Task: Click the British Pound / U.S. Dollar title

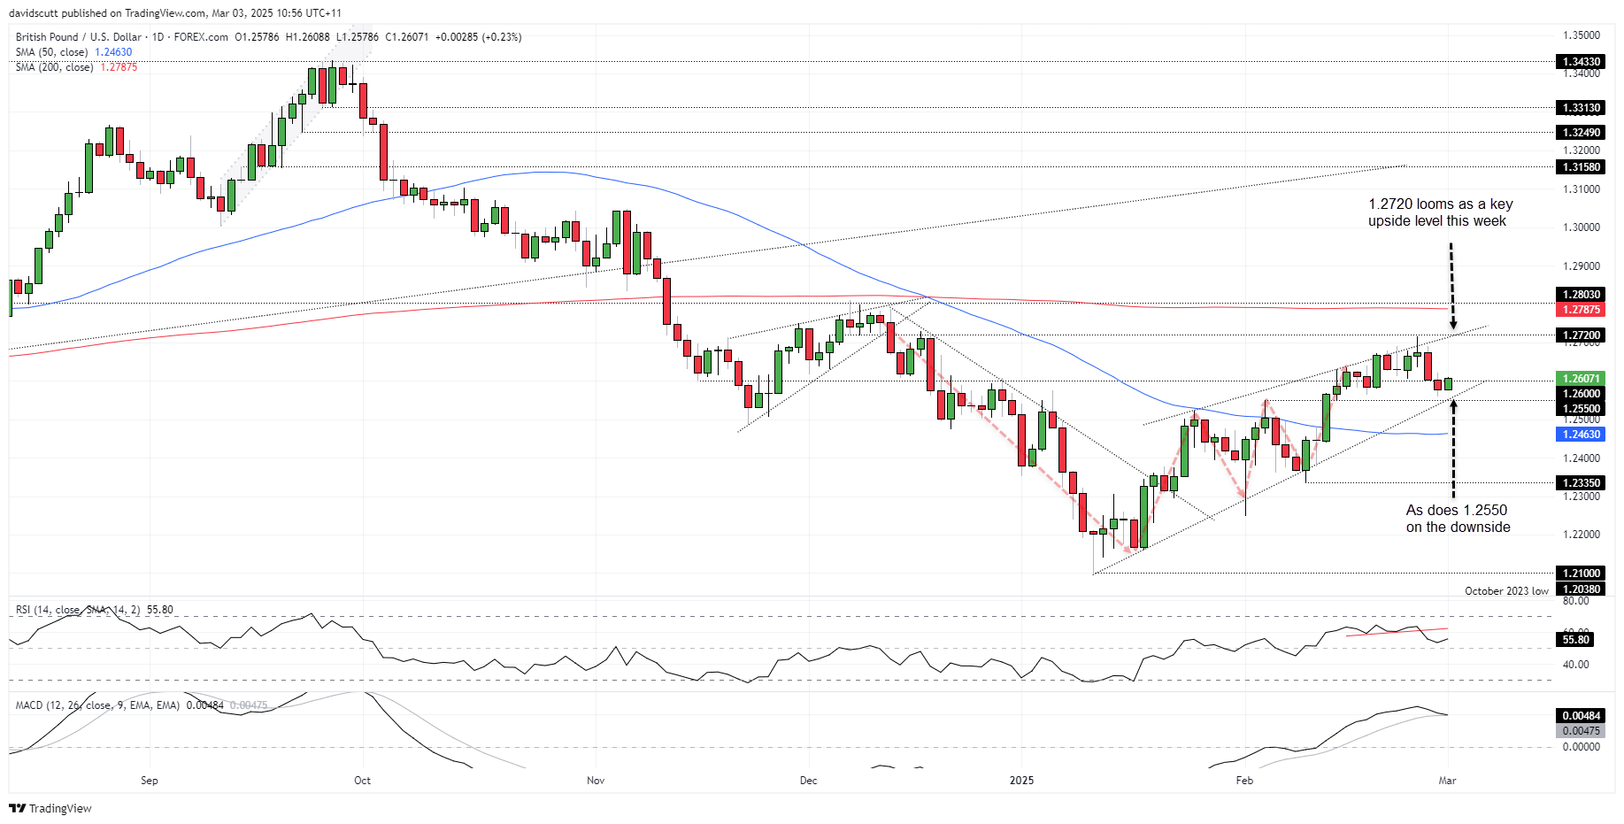Action: tap(78, 37)
